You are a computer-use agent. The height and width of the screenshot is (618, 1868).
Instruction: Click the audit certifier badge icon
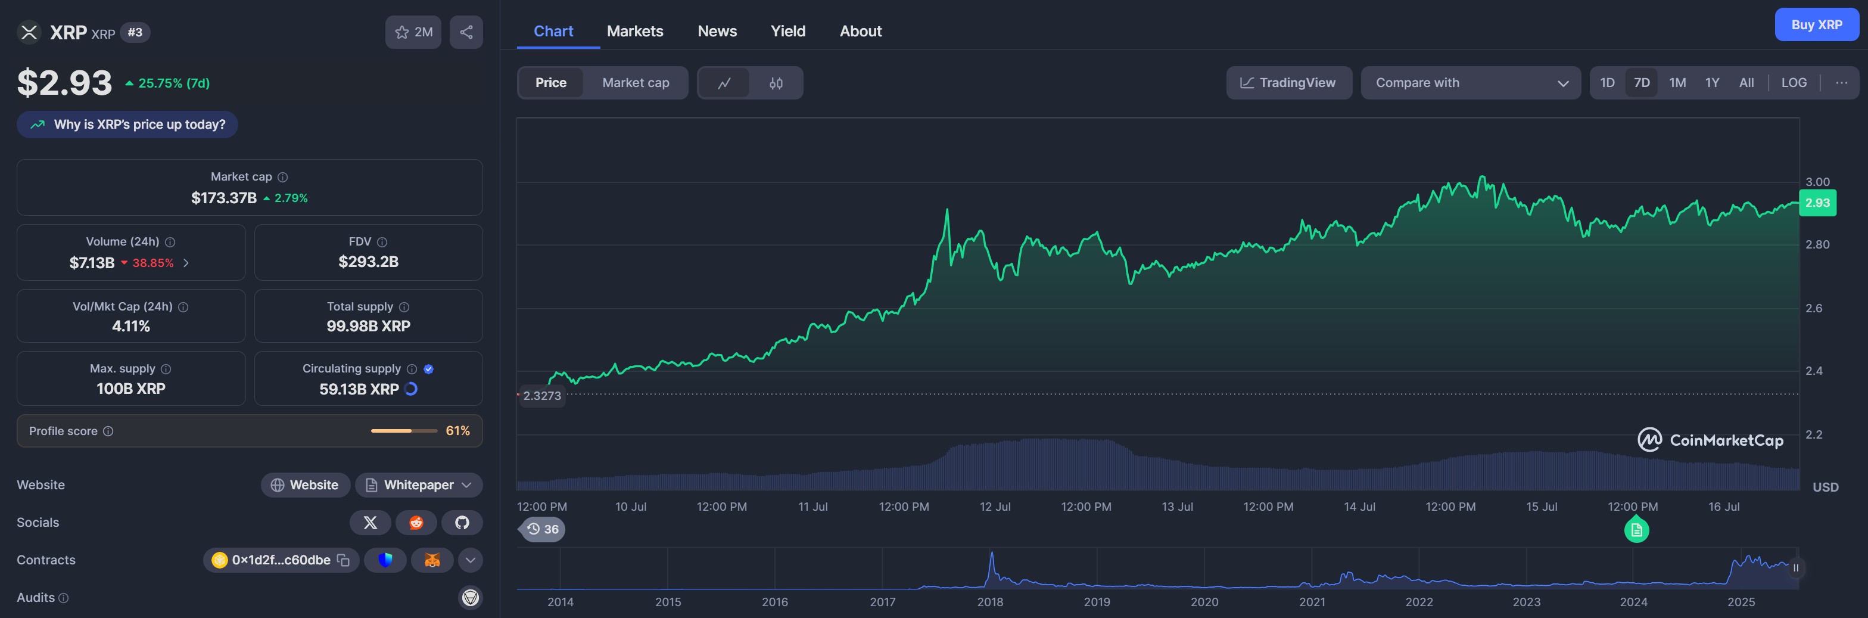tap(471, 598)
